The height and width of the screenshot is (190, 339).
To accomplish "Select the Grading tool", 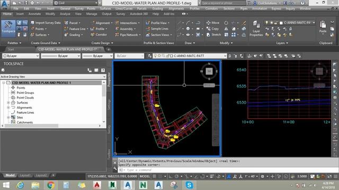I will coord(74,35).
